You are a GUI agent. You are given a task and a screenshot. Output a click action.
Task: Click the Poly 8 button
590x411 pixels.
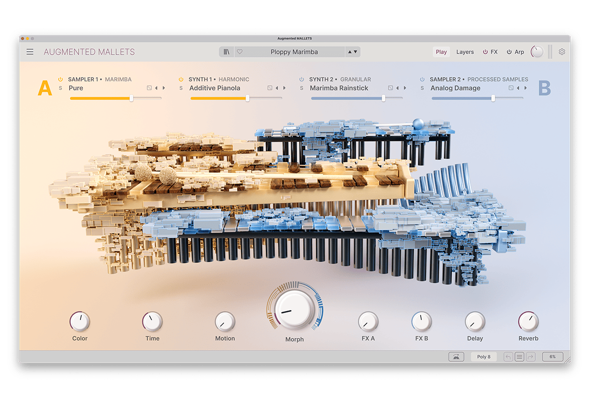pyautogui.click(x=483, y=356)
